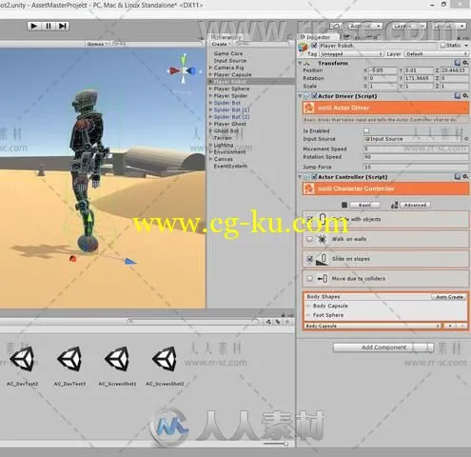The width and height of the screenshot is (471, 457).
Task: Toggle the Collide with objects checkbox
Action: [309, 219]
